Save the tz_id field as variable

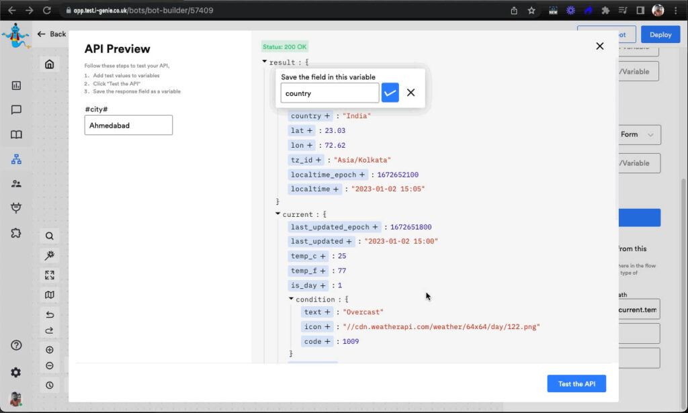[318, 160]
